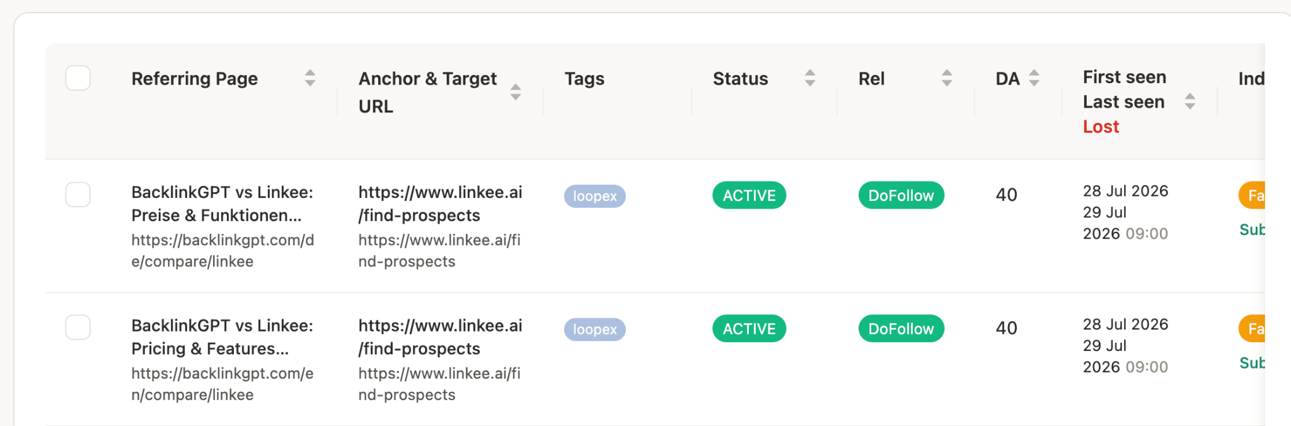Click the Status column header
The width and height of the screenshot is (1291, 426).
[x=740, y=79]
